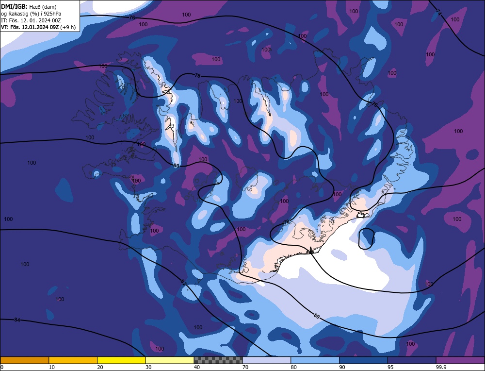Click the orange 10–20 legend swatch

(x=73, y=360)
